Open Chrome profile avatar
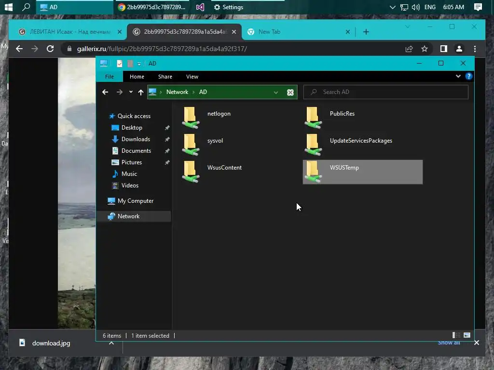 pos(459,49)
